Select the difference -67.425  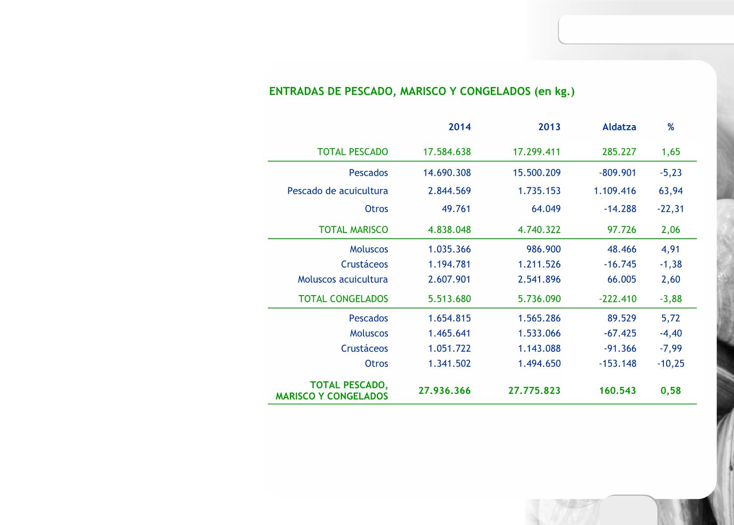coord(620,333)
